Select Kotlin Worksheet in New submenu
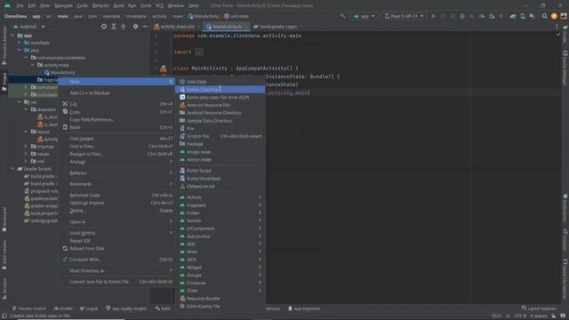This screenshot has width=569, height=320. (220, 179)
